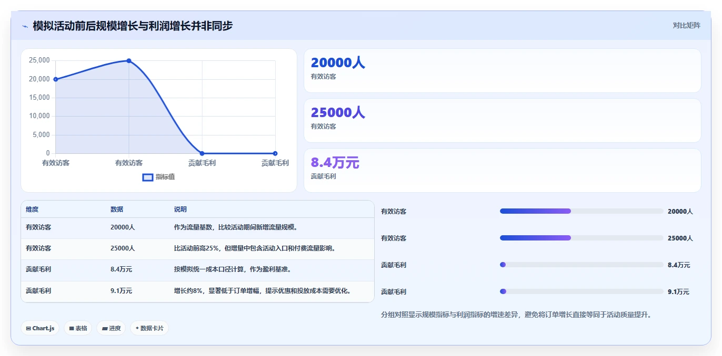The width and height of the screenshot is (722, 356).
Task: Click the description 作为流量基数，比较活动期间新增流量规模
Action: pos(236,227)
